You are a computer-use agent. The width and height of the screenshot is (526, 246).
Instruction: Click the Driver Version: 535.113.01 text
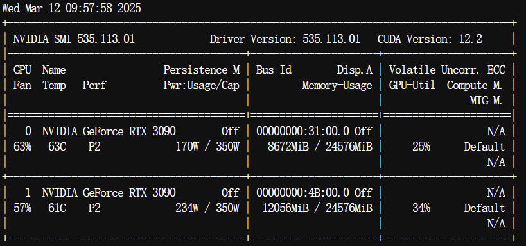coord(285,39)
